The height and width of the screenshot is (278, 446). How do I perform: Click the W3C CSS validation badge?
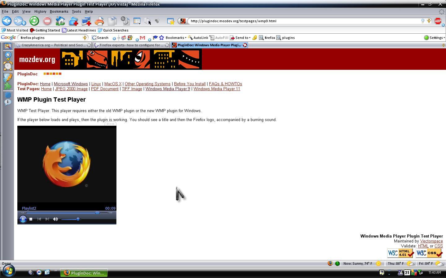tap(429, 253)
